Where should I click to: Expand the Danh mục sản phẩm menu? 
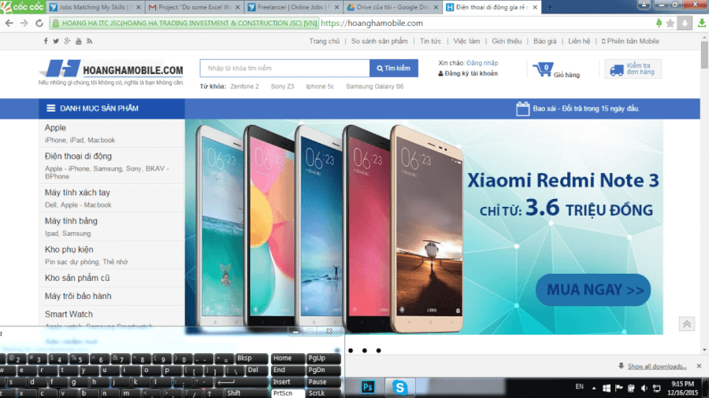[x=93, y=109]
